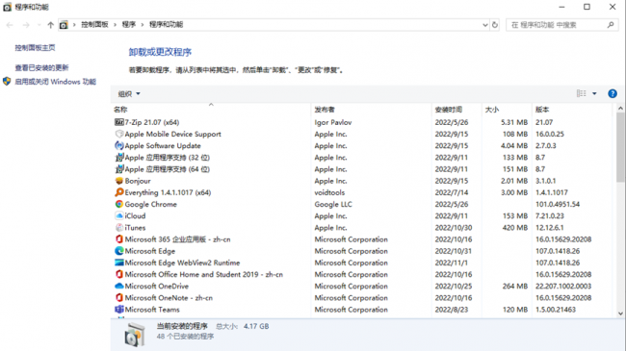
Task: Click the Apple Software Update icon
Action: point(119,145)
